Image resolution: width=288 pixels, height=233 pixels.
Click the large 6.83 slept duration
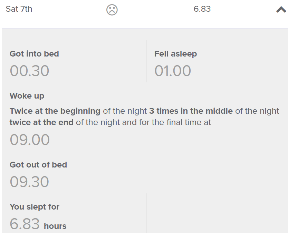pyautogui.click(x=25, y=224)
